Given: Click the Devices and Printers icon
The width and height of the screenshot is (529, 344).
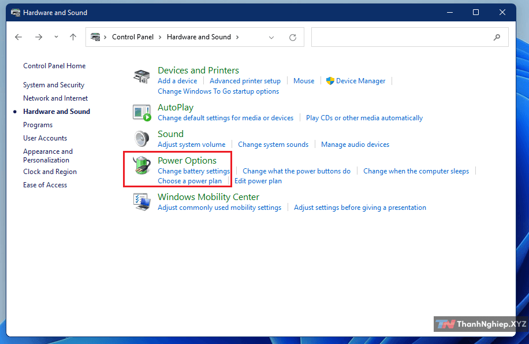Looking at the screenshot, I should tap(141, 77).
